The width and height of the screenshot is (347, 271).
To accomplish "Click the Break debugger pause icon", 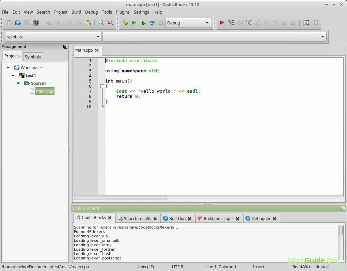I will pos(284,22).
